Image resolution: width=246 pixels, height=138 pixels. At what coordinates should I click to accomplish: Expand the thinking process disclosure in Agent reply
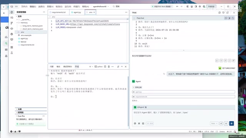pos(137,87)
